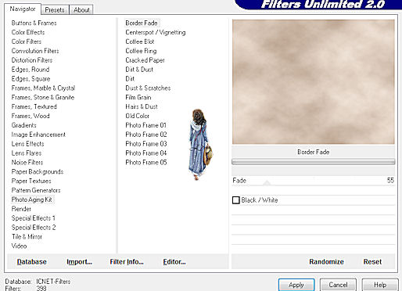Select the Photo Frame 03 filter
This screenshot has width=402, height=291.
[146, 144]
